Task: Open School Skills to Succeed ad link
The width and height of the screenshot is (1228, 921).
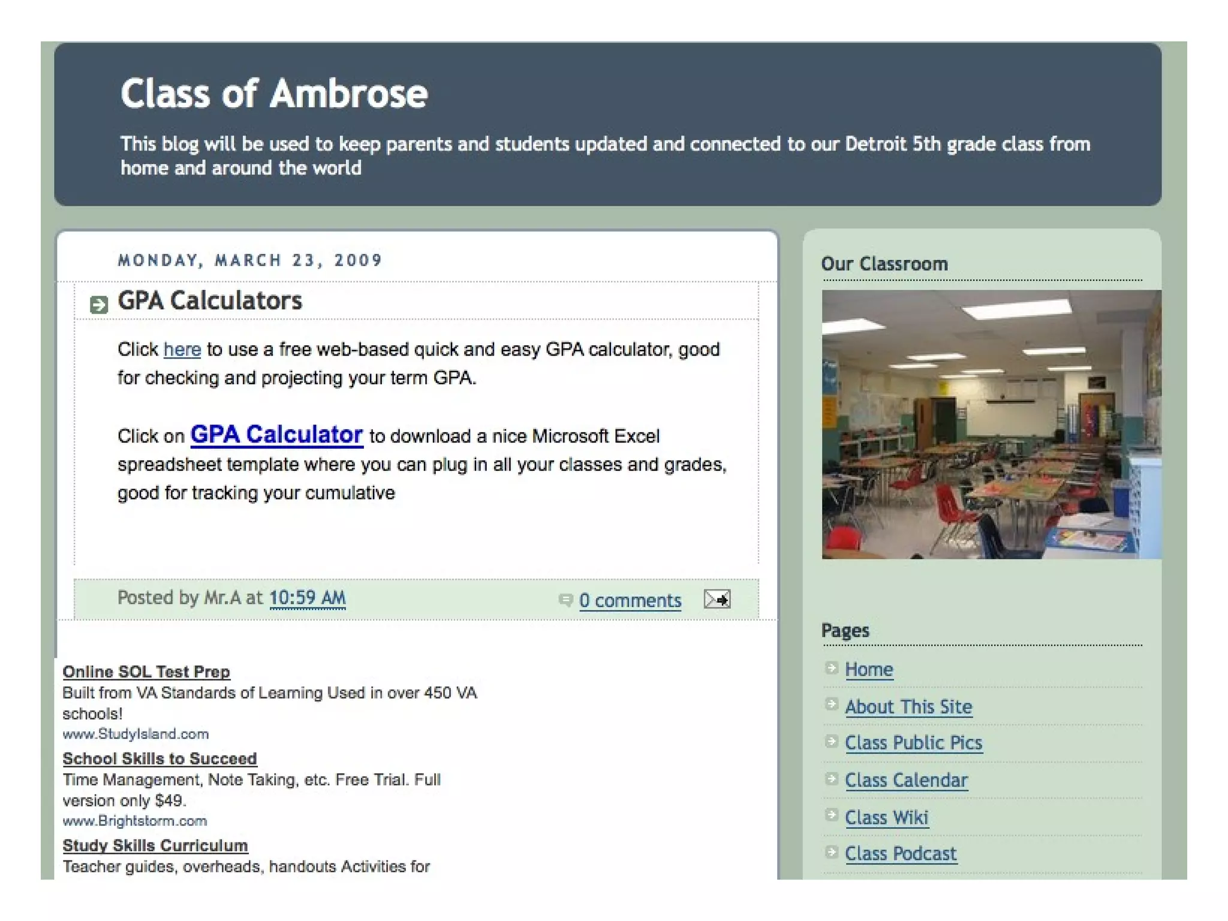Action: click(159, 759)
